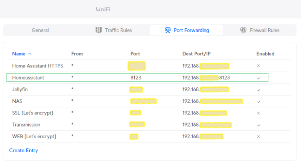
Task: Open the Home Assistant HTTPS entry
Action: (38, 66)
